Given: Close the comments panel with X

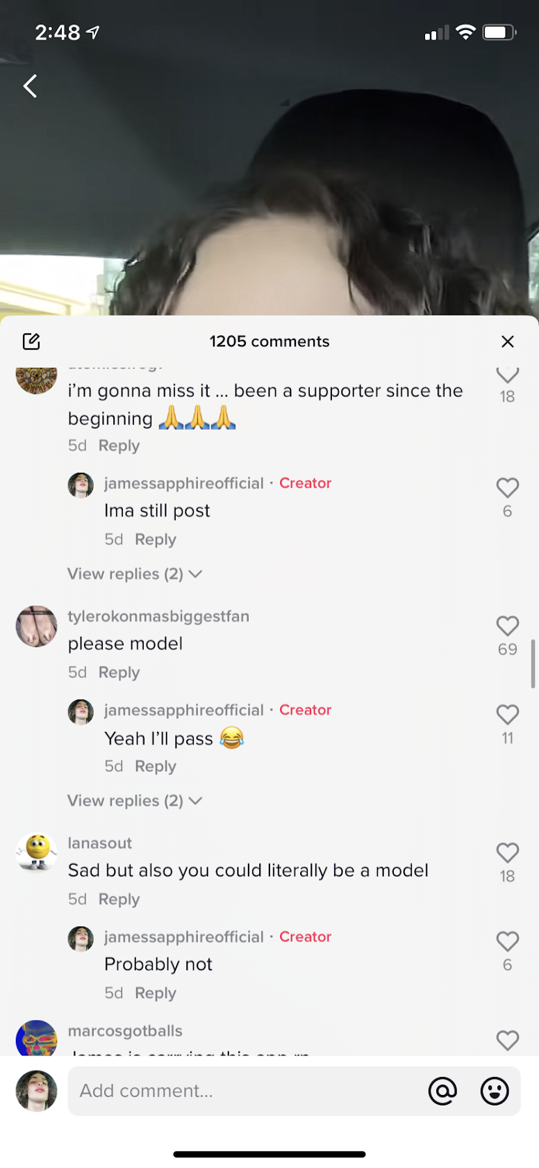Looking at the screenshot, I should tap(508, 341).
